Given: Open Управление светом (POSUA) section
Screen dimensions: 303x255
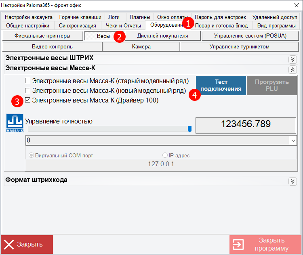Looking at the screenshot, I should [250, 36].
